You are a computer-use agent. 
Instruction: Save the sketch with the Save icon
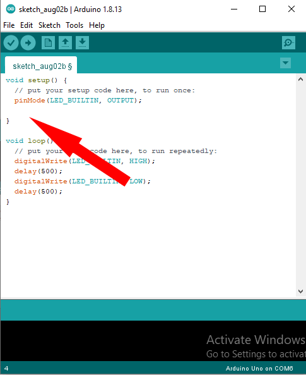click(83, 43)
